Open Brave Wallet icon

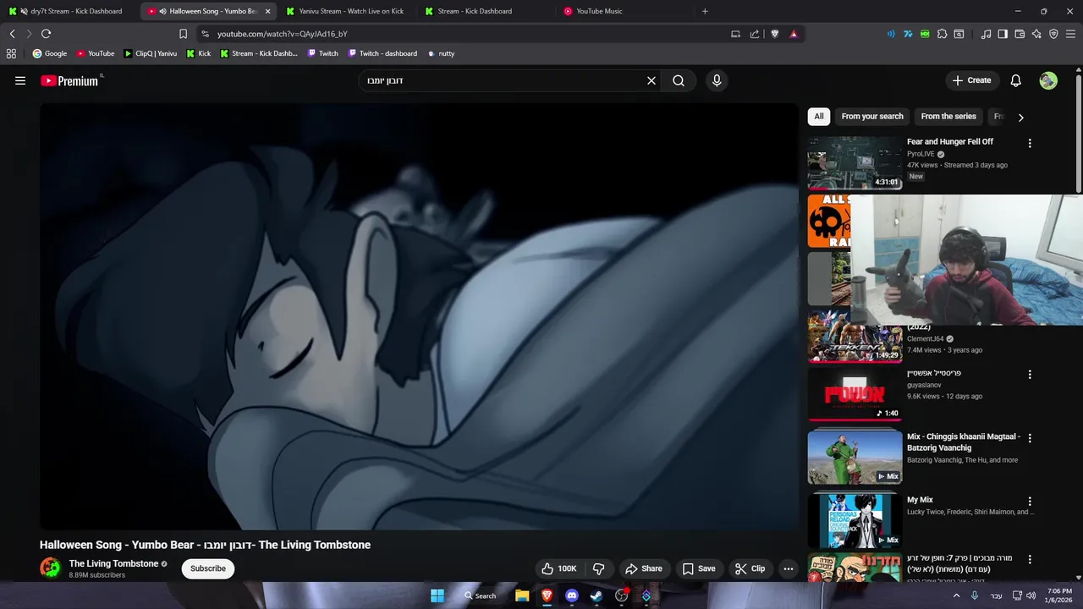[x=1020, y=34]
